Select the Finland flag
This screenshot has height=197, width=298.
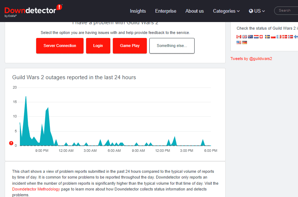pyautogui.click(x=296, y=37)
